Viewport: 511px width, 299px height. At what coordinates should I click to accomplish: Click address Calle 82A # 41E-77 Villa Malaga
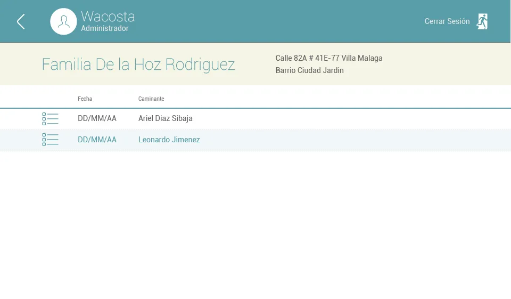[x=329, y=58]
